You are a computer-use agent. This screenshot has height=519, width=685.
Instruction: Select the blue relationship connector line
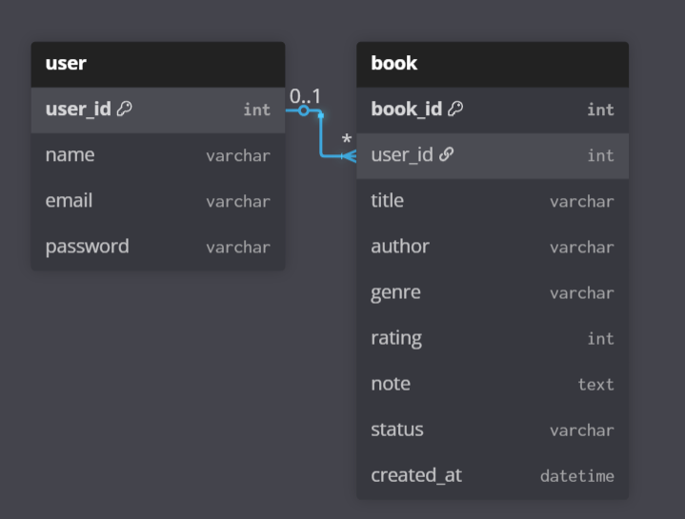pyautogui.click(x=321, y=135)
